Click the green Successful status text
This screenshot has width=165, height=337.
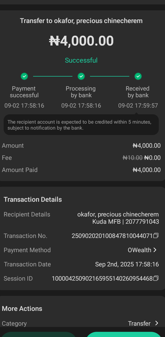point(81,60)
